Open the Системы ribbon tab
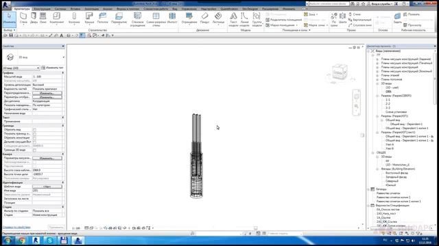Viewport: 439px width, 246px height. click(60, 9)
